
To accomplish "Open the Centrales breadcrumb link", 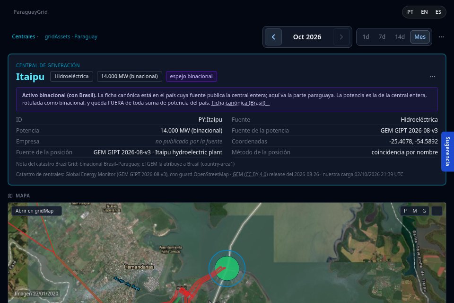I will 24,36.
